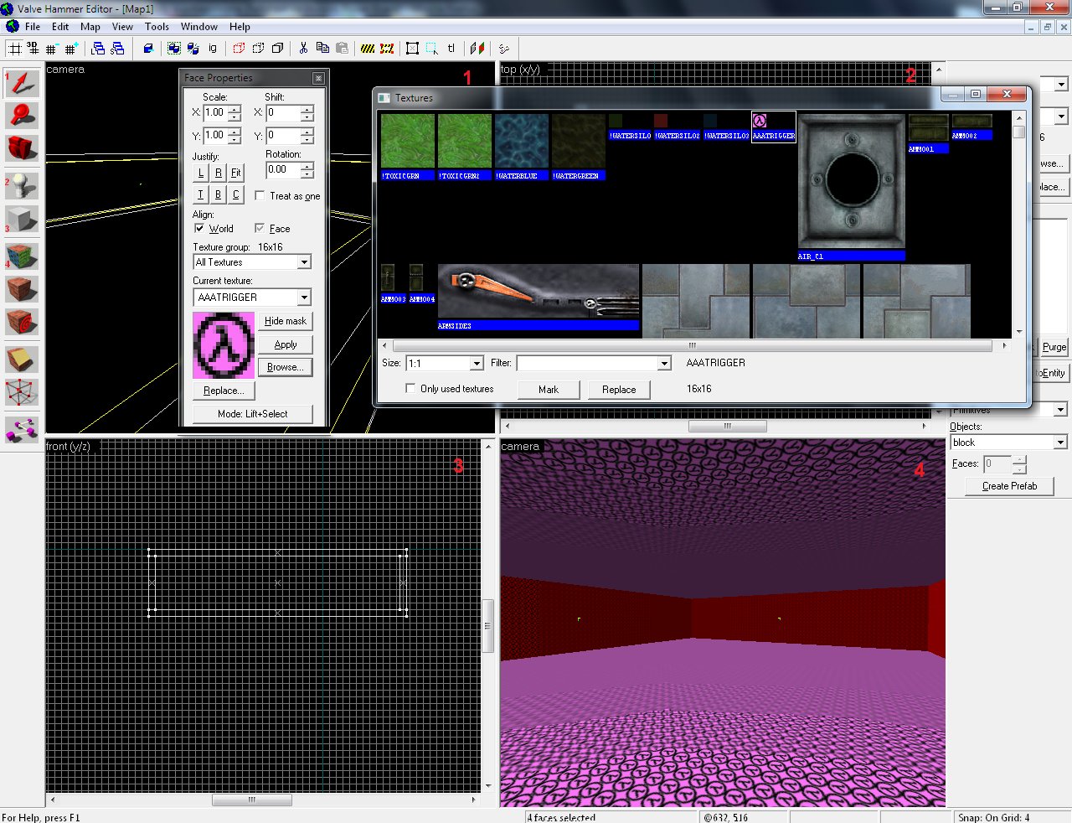The width and height of the screenshot is (1072, 823).
Task: Click the Copy toolbar icon
Action: tap(322, 49)
